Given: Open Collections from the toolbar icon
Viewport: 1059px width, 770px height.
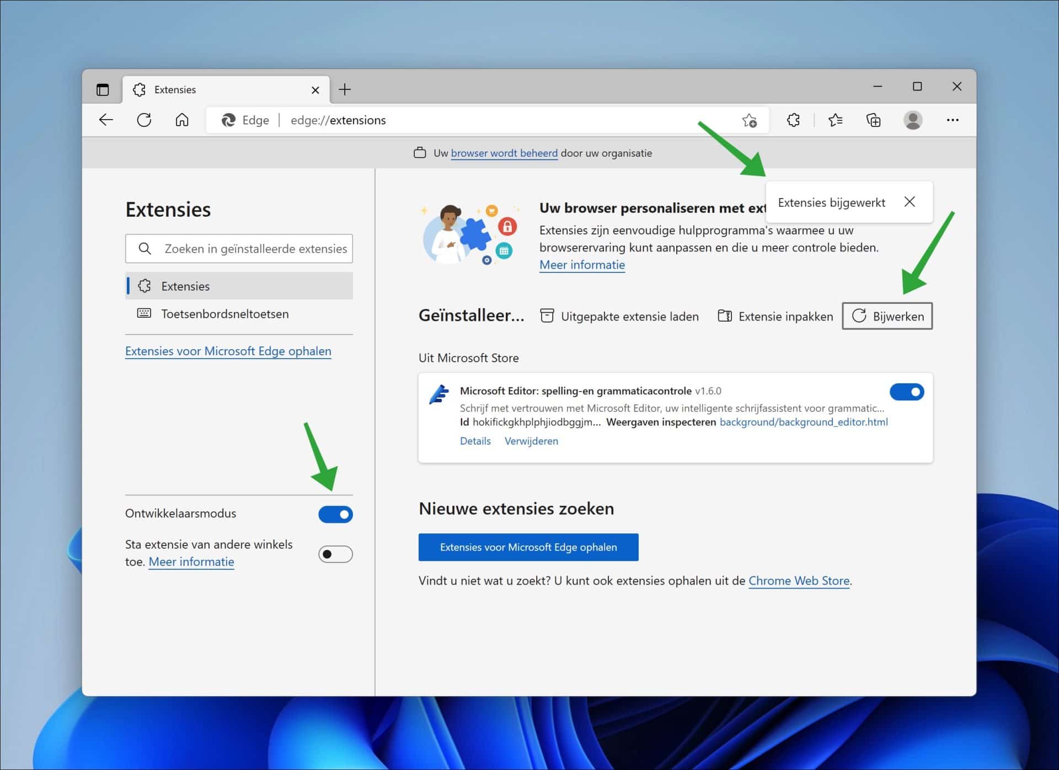Looking at the screenshot, I should tap(873, 120).
